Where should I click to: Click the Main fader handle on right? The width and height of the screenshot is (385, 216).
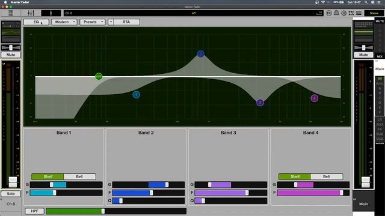(x=365, y=182)
